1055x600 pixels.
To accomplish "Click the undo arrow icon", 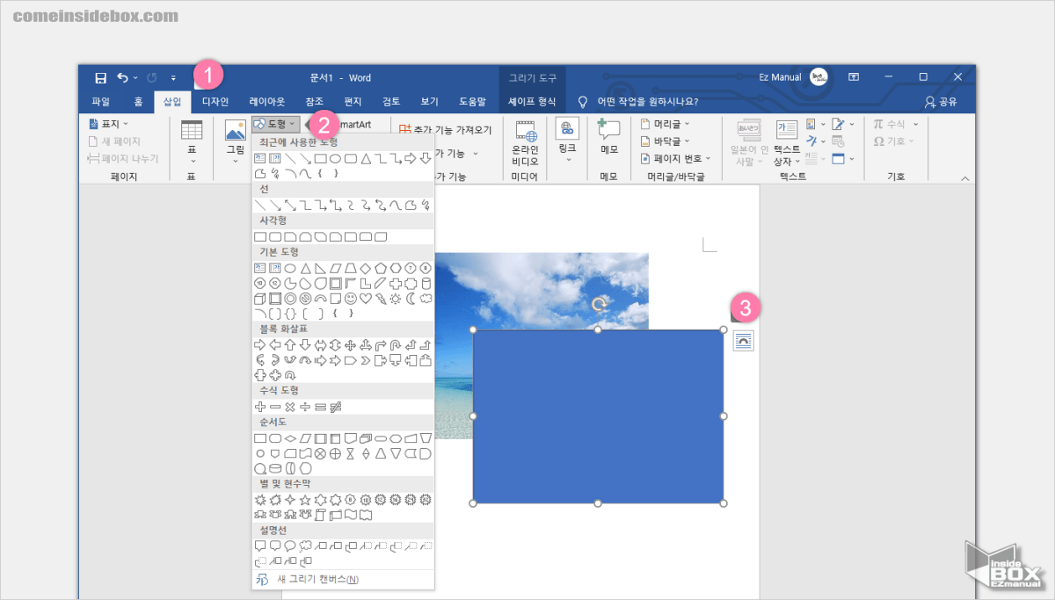I will click(123, 77).
